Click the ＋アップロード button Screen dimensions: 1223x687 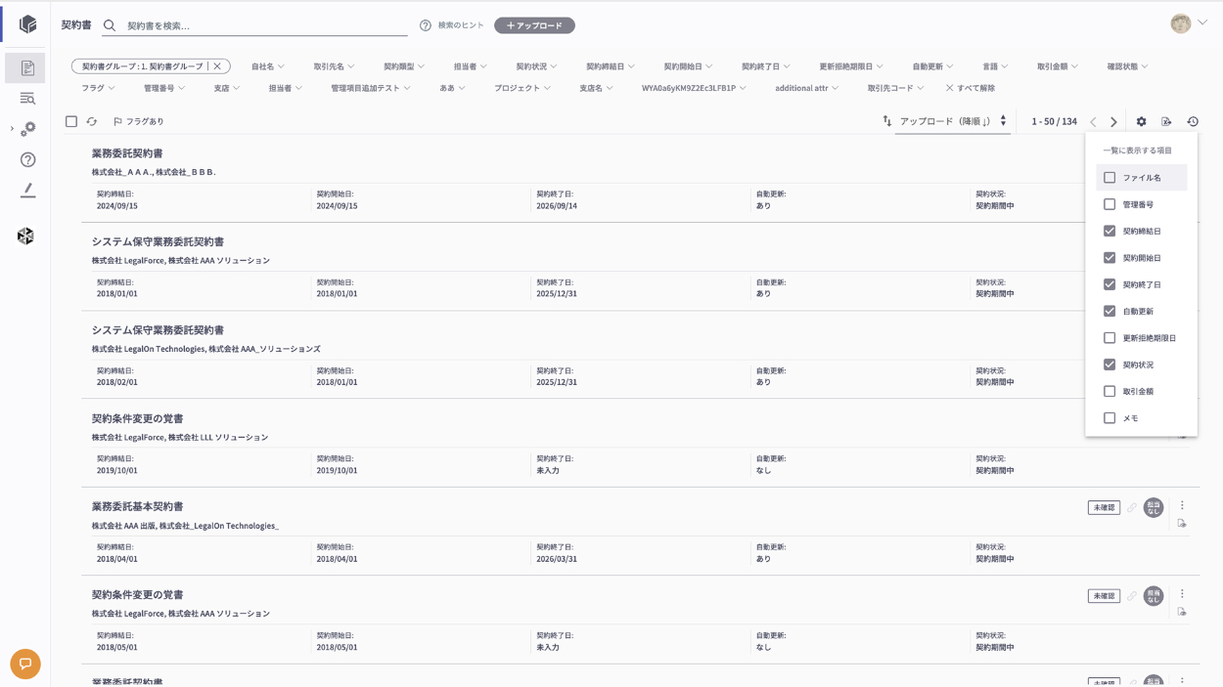(x=534, y=25)
